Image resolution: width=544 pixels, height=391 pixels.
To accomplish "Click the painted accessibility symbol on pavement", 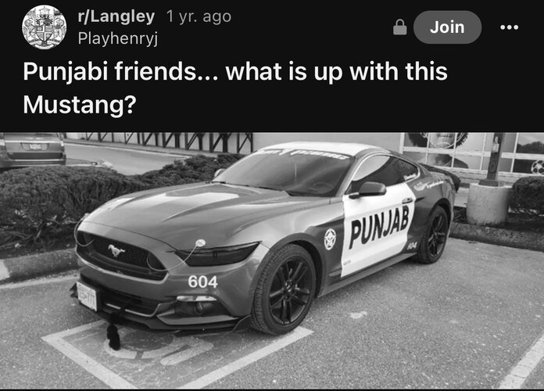I will coord(159,345).
